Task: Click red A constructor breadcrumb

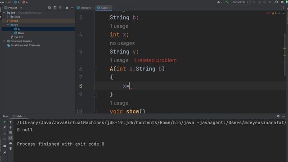Action: point(25,2)
